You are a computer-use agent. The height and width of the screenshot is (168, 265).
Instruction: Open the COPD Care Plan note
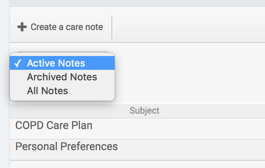(54, 125)
